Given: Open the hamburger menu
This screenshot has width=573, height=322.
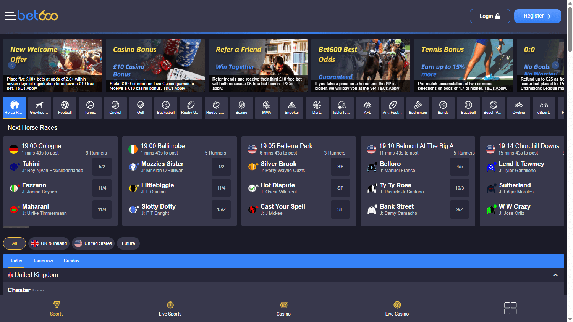Looking at the screenshot, I should point(10,16).
